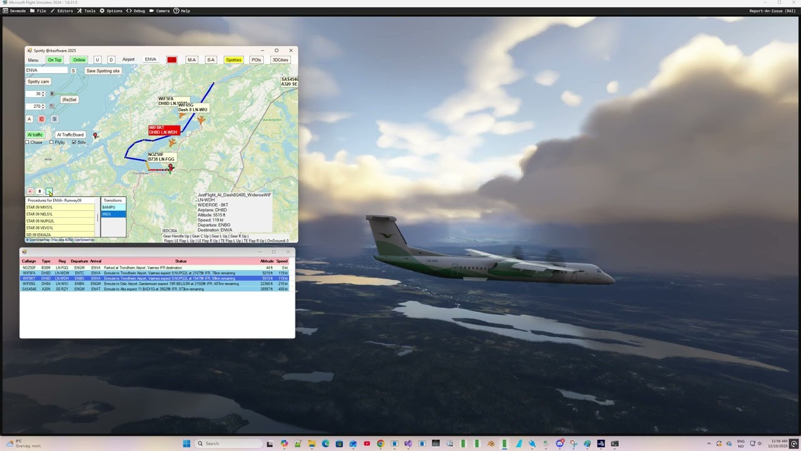Click the ENVA search input field

(x=46, y=70)
